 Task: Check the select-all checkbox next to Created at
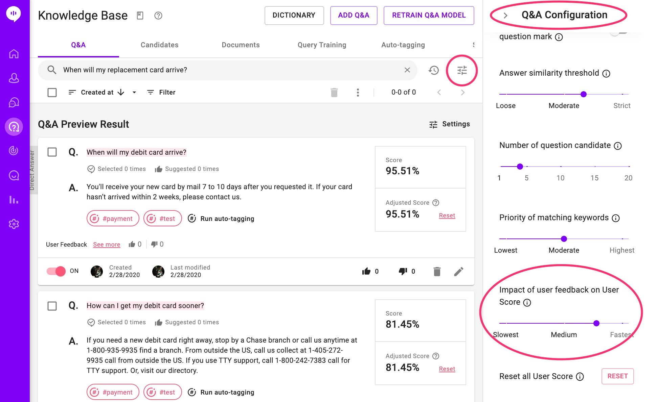[x=52, y=93]
